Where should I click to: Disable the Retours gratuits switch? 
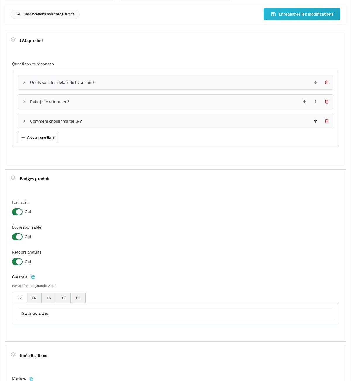17,262
